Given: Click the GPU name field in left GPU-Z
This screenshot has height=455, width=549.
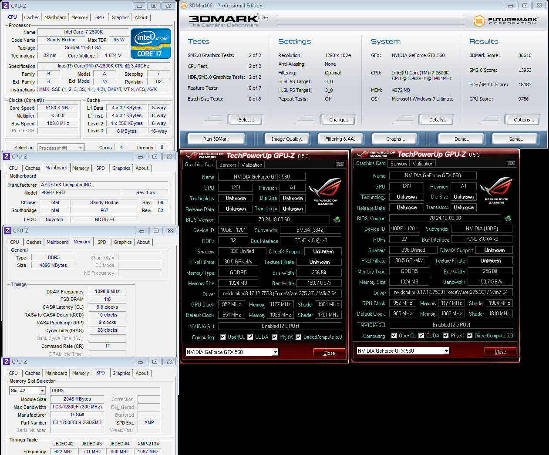Looking at the screenshot, I should point(262,177).
